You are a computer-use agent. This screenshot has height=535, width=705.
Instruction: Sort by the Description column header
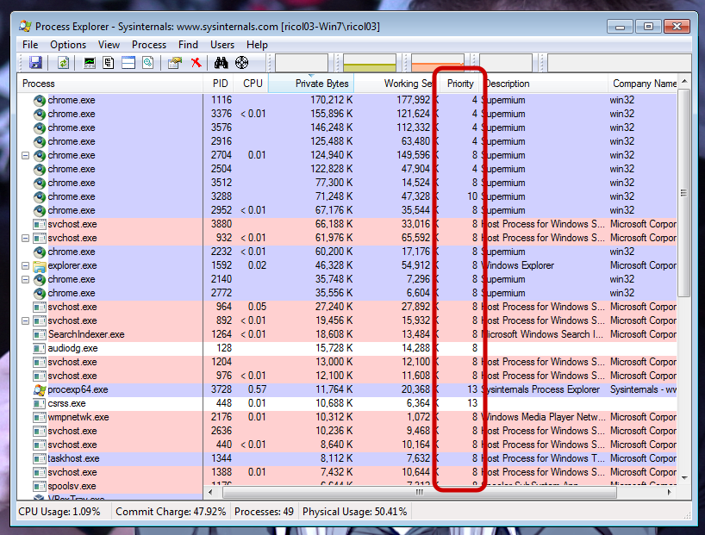click(x=545, y=84)
